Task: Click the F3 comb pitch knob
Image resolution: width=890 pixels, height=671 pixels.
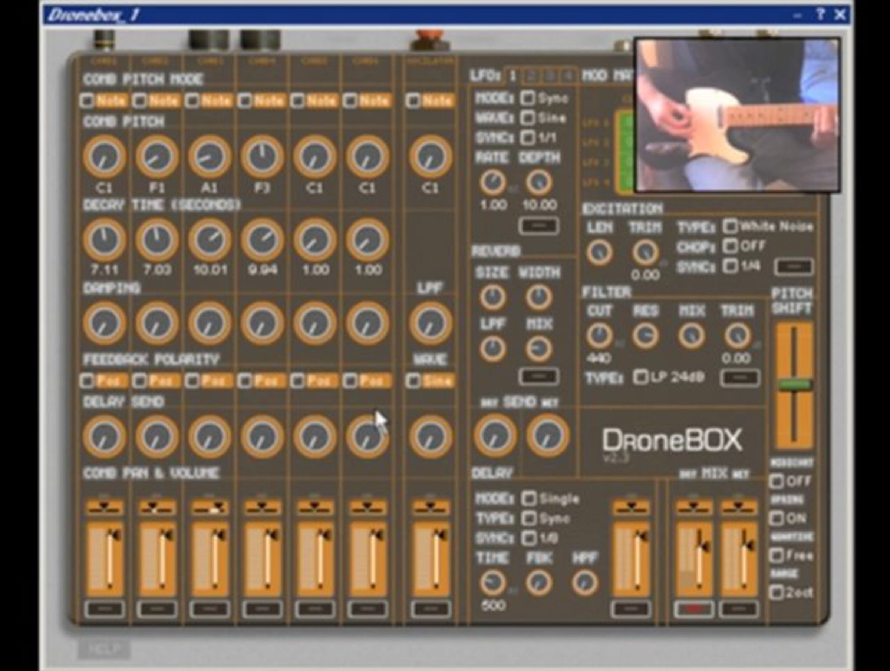Action: pos(262,157)
